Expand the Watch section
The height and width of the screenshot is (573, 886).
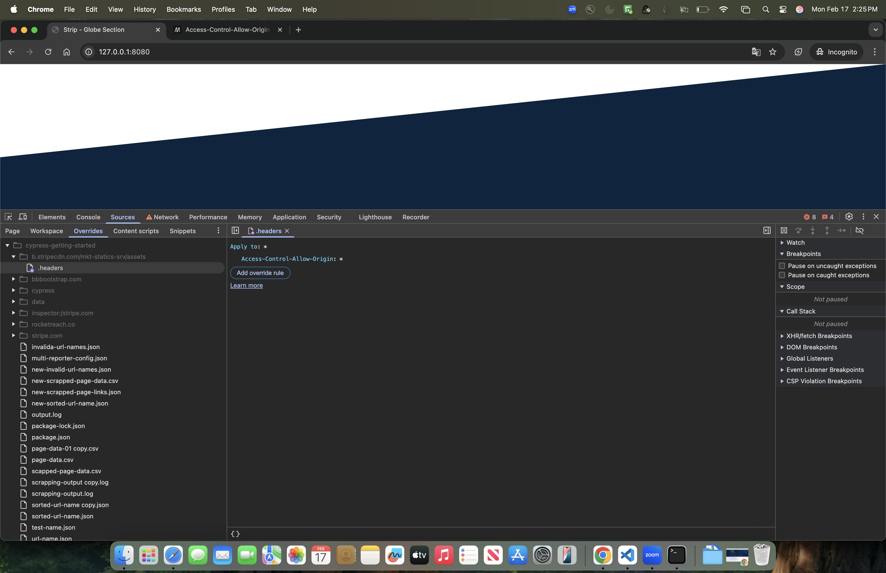click(795, 243)
